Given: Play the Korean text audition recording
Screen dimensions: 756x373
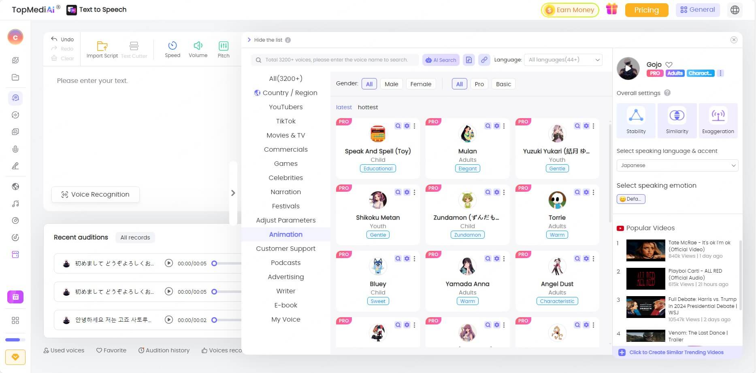Looking at the screenshot, I should 169,320.
